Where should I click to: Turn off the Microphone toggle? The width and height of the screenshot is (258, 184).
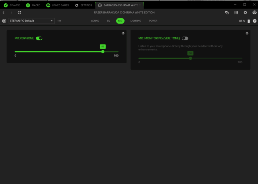pyautogui.click(x=39, y=38)
